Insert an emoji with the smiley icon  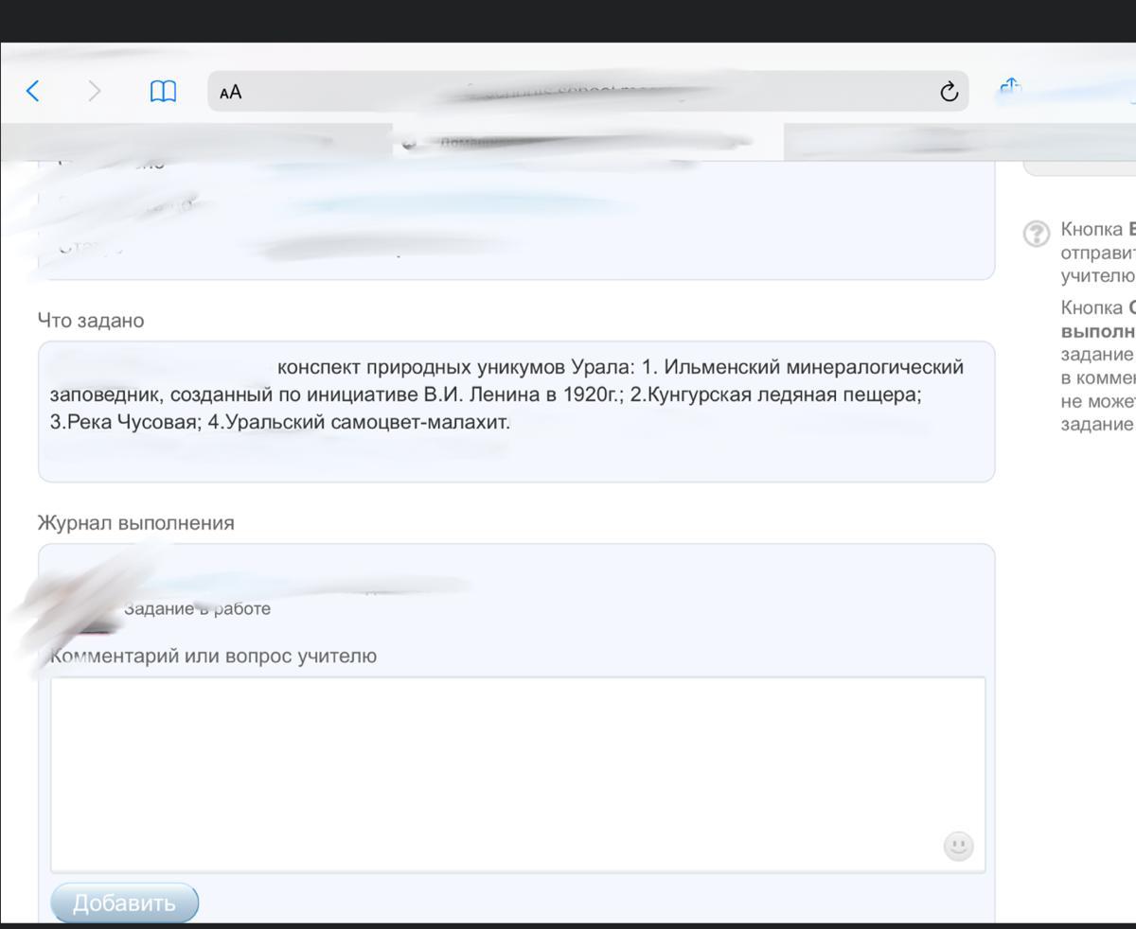(959, 846)
